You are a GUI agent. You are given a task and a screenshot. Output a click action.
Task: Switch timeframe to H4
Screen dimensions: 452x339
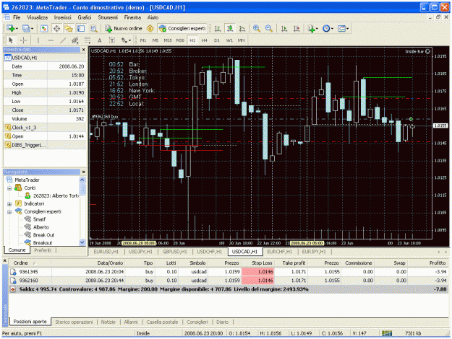tap(205, 40)
